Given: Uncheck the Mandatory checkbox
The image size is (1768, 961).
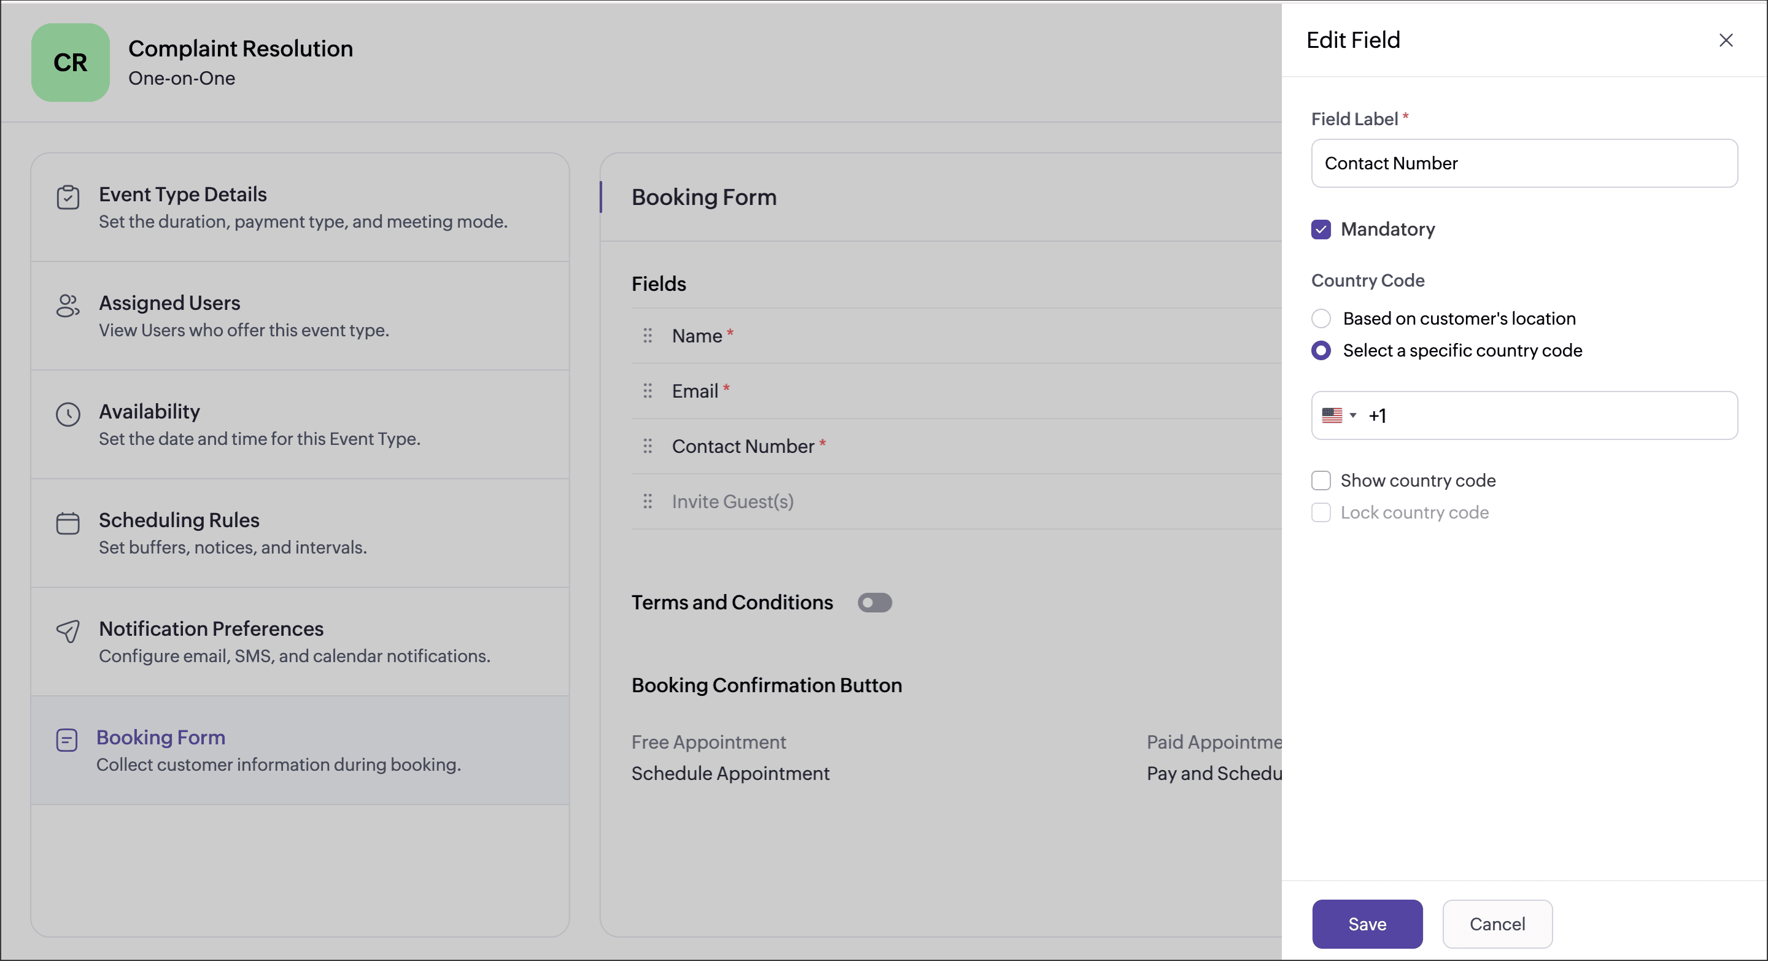Looking at the screenshot, I should click(1320, 229).
